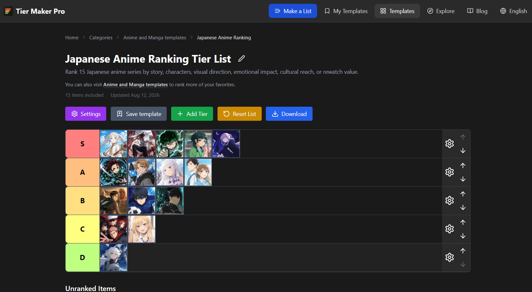Select the soldier and titan thumbnail in tier B
Screen dimensions: 532x292
pos(114,201)
